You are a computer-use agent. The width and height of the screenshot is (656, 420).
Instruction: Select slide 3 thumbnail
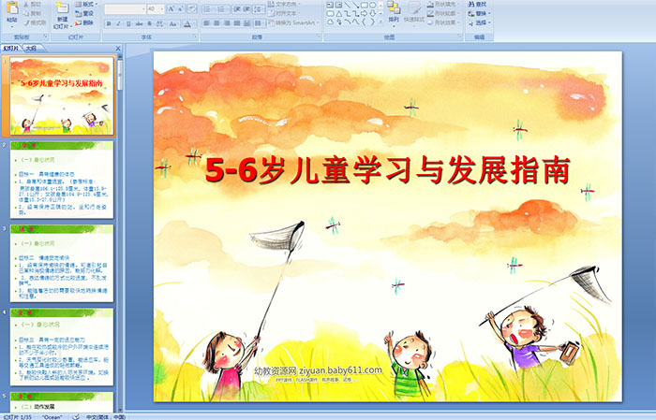[62, 263]
